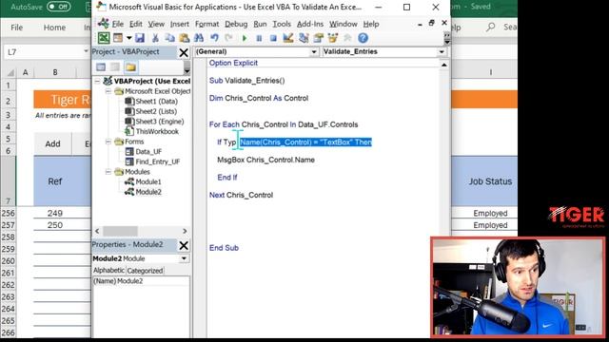Open the Format menu
Screen dimensions: 609x342
click(x=207, y=24)
